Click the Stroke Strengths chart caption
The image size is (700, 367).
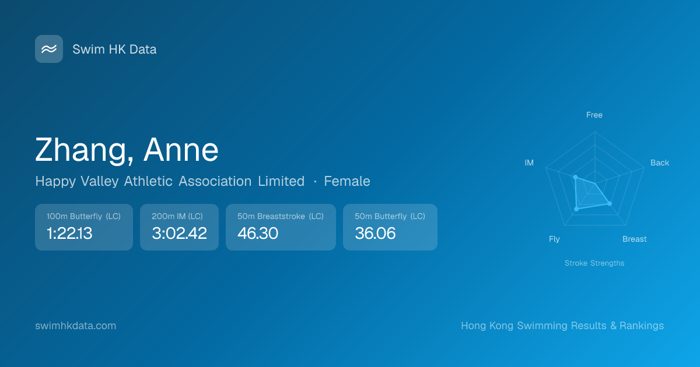click(594, 263)
